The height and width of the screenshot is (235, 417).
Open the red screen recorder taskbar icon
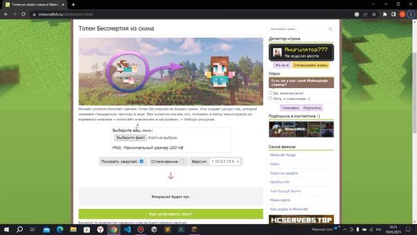point(141,229)
